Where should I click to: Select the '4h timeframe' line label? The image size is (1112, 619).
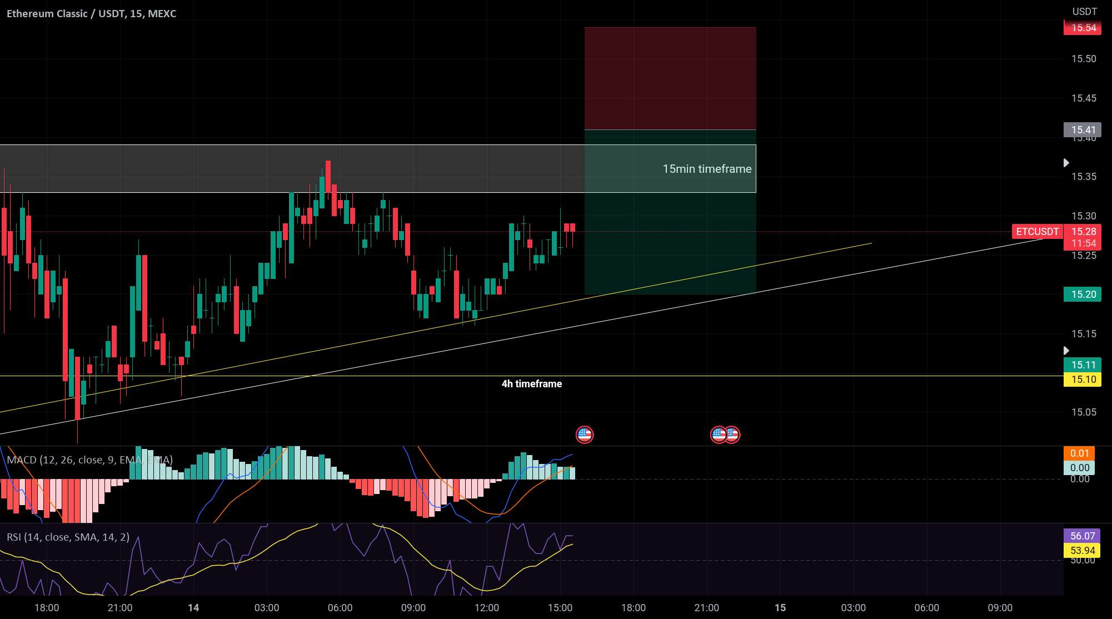[532, 384]
